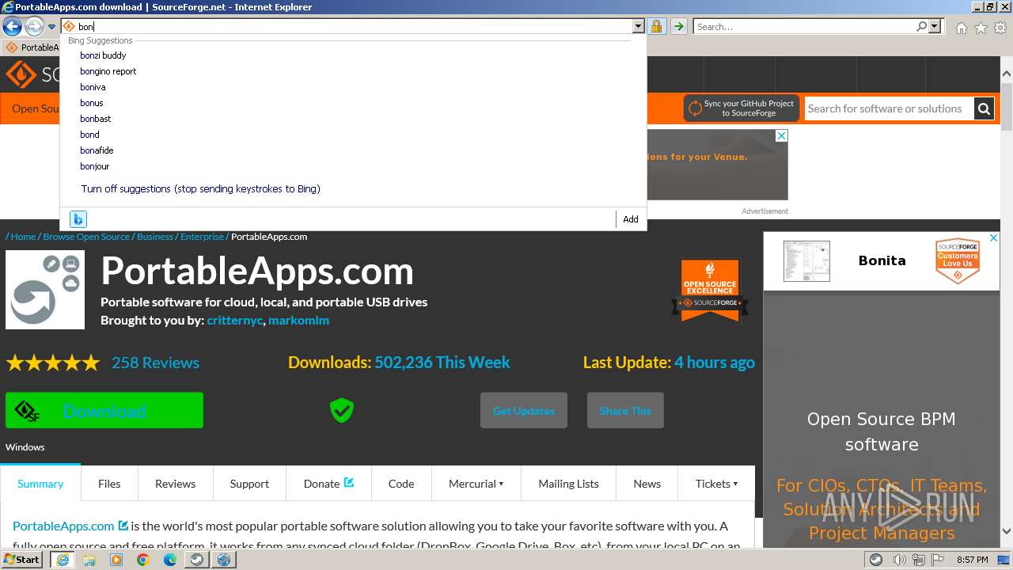Screen dimensions: 1013x570
Task: Switch to the Code tab
Action: click(401, 484)
